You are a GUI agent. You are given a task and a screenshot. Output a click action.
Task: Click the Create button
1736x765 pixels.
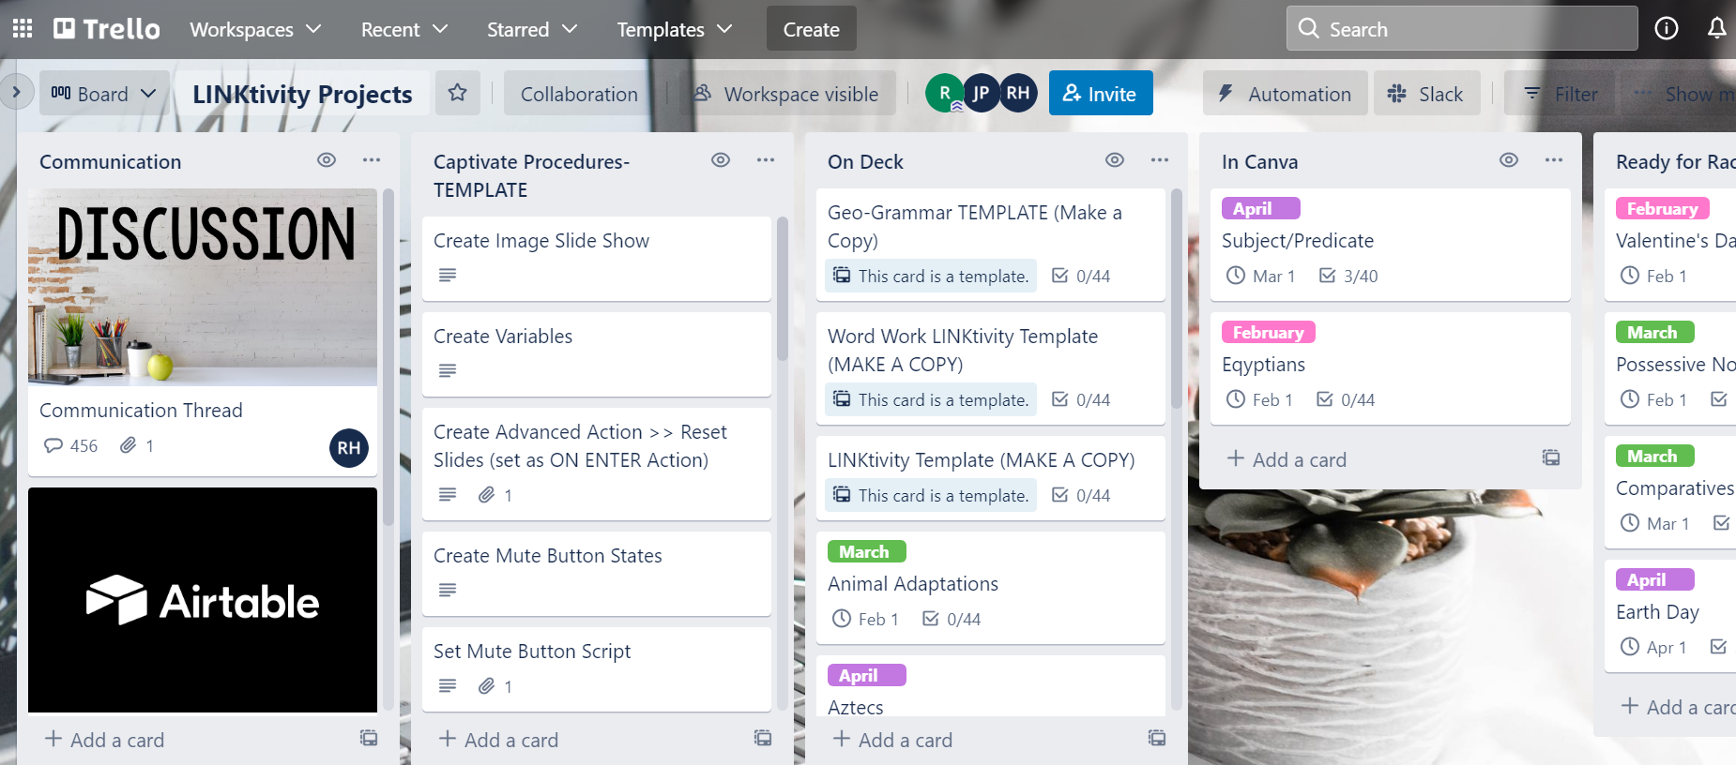[811, 29]
